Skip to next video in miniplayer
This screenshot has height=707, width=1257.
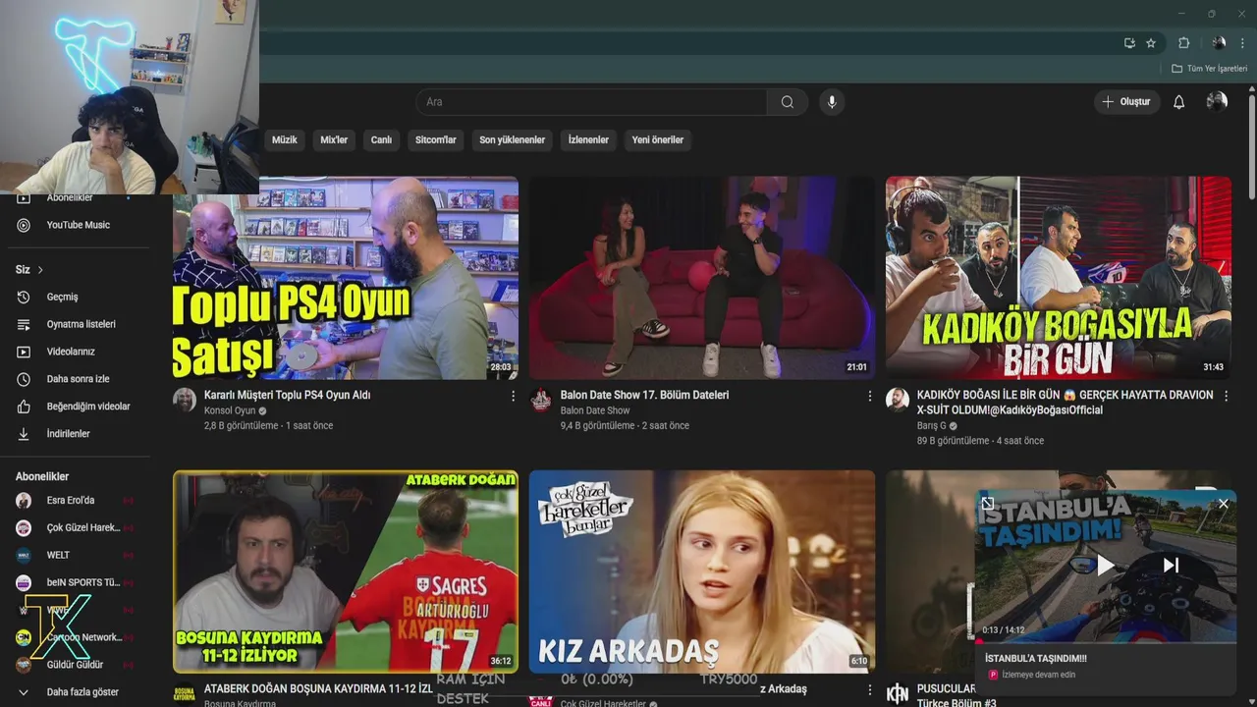point(1171,565)
